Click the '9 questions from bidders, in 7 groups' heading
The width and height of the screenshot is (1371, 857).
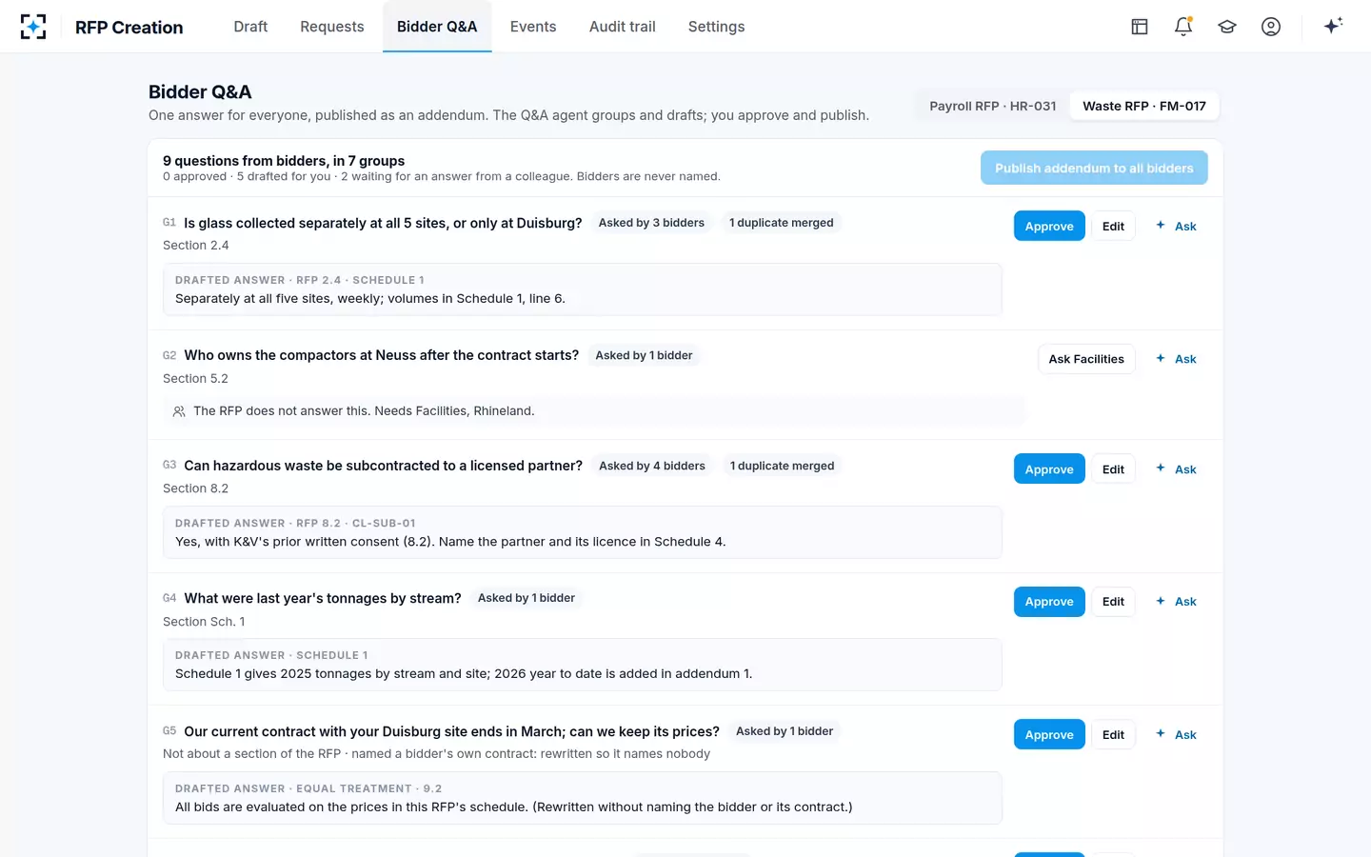(x=284, y=161)
